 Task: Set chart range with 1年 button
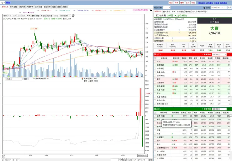[139, 160]
